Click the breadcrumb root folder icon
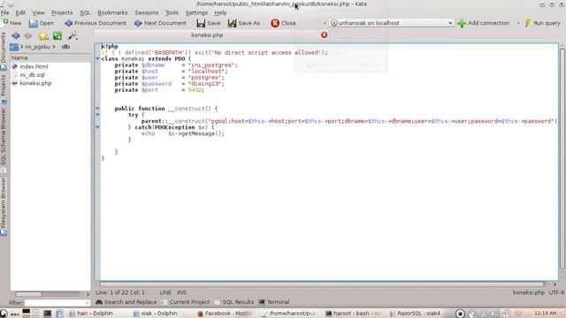 [x=14, y=47]
